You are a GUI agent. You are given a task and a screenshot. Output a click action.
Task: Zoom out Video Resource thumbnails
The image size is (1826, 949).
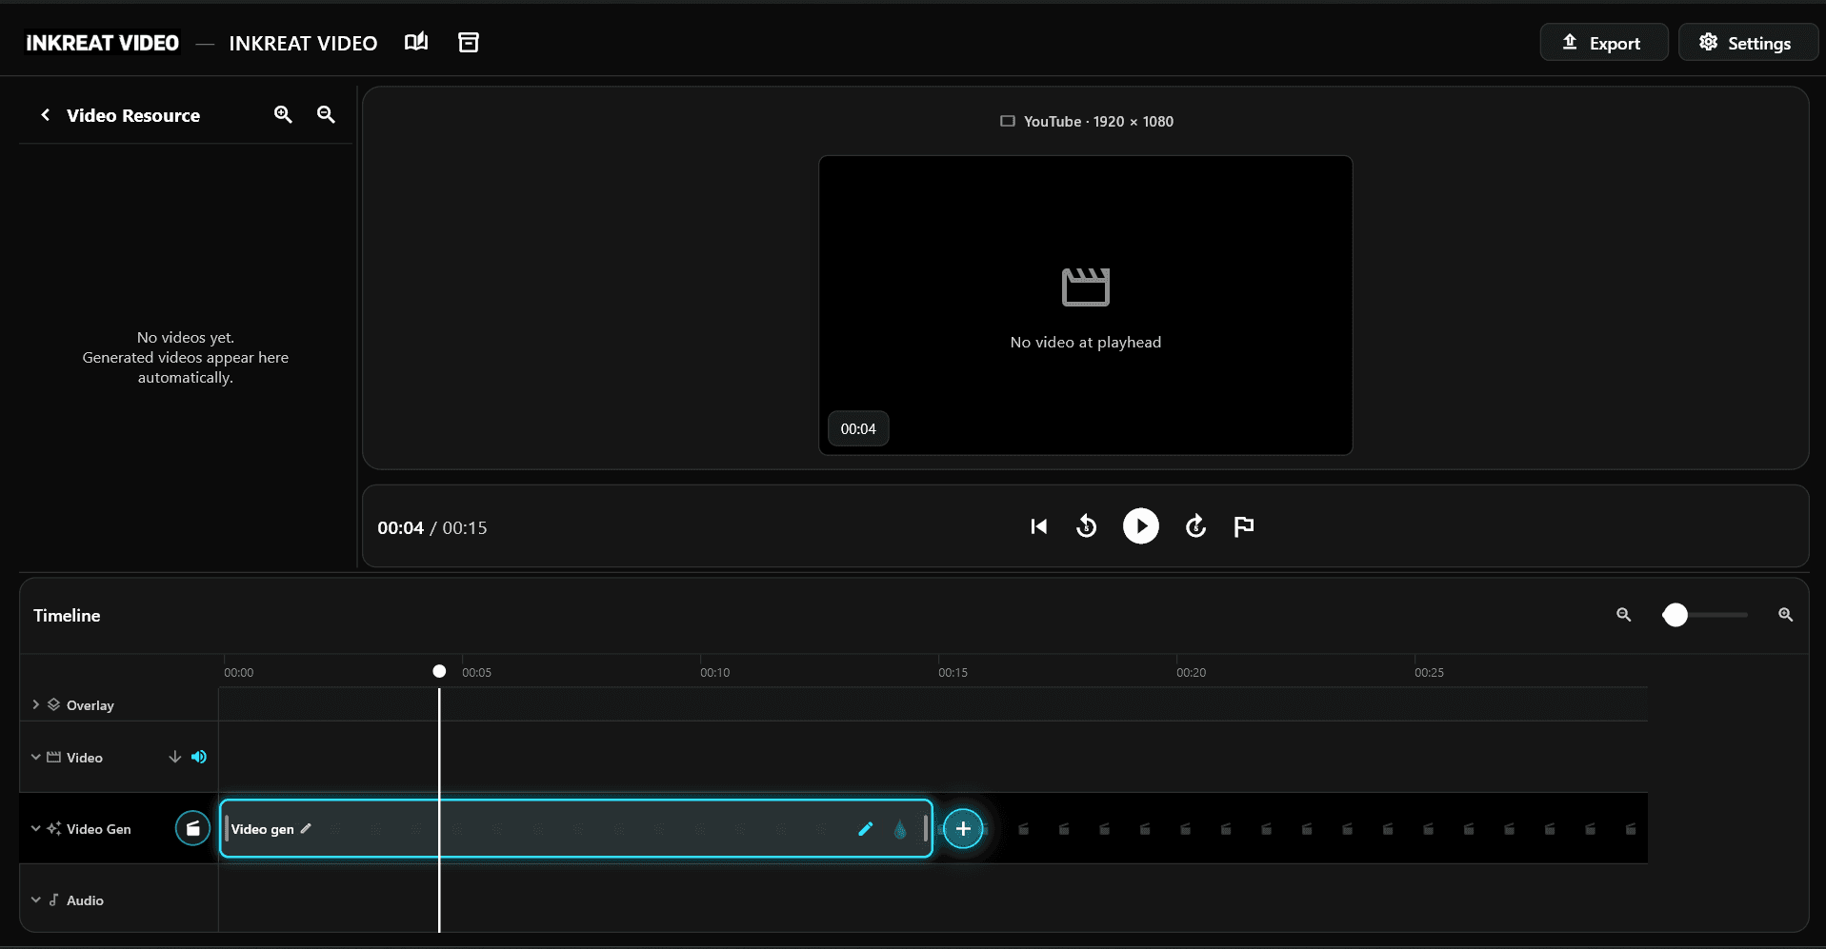tap(326, 114)
